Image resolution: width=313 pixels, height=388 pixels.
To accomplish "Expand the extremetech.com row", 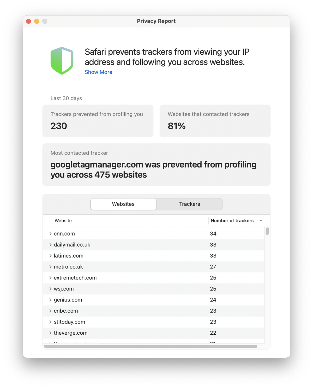I will (50, 278).
